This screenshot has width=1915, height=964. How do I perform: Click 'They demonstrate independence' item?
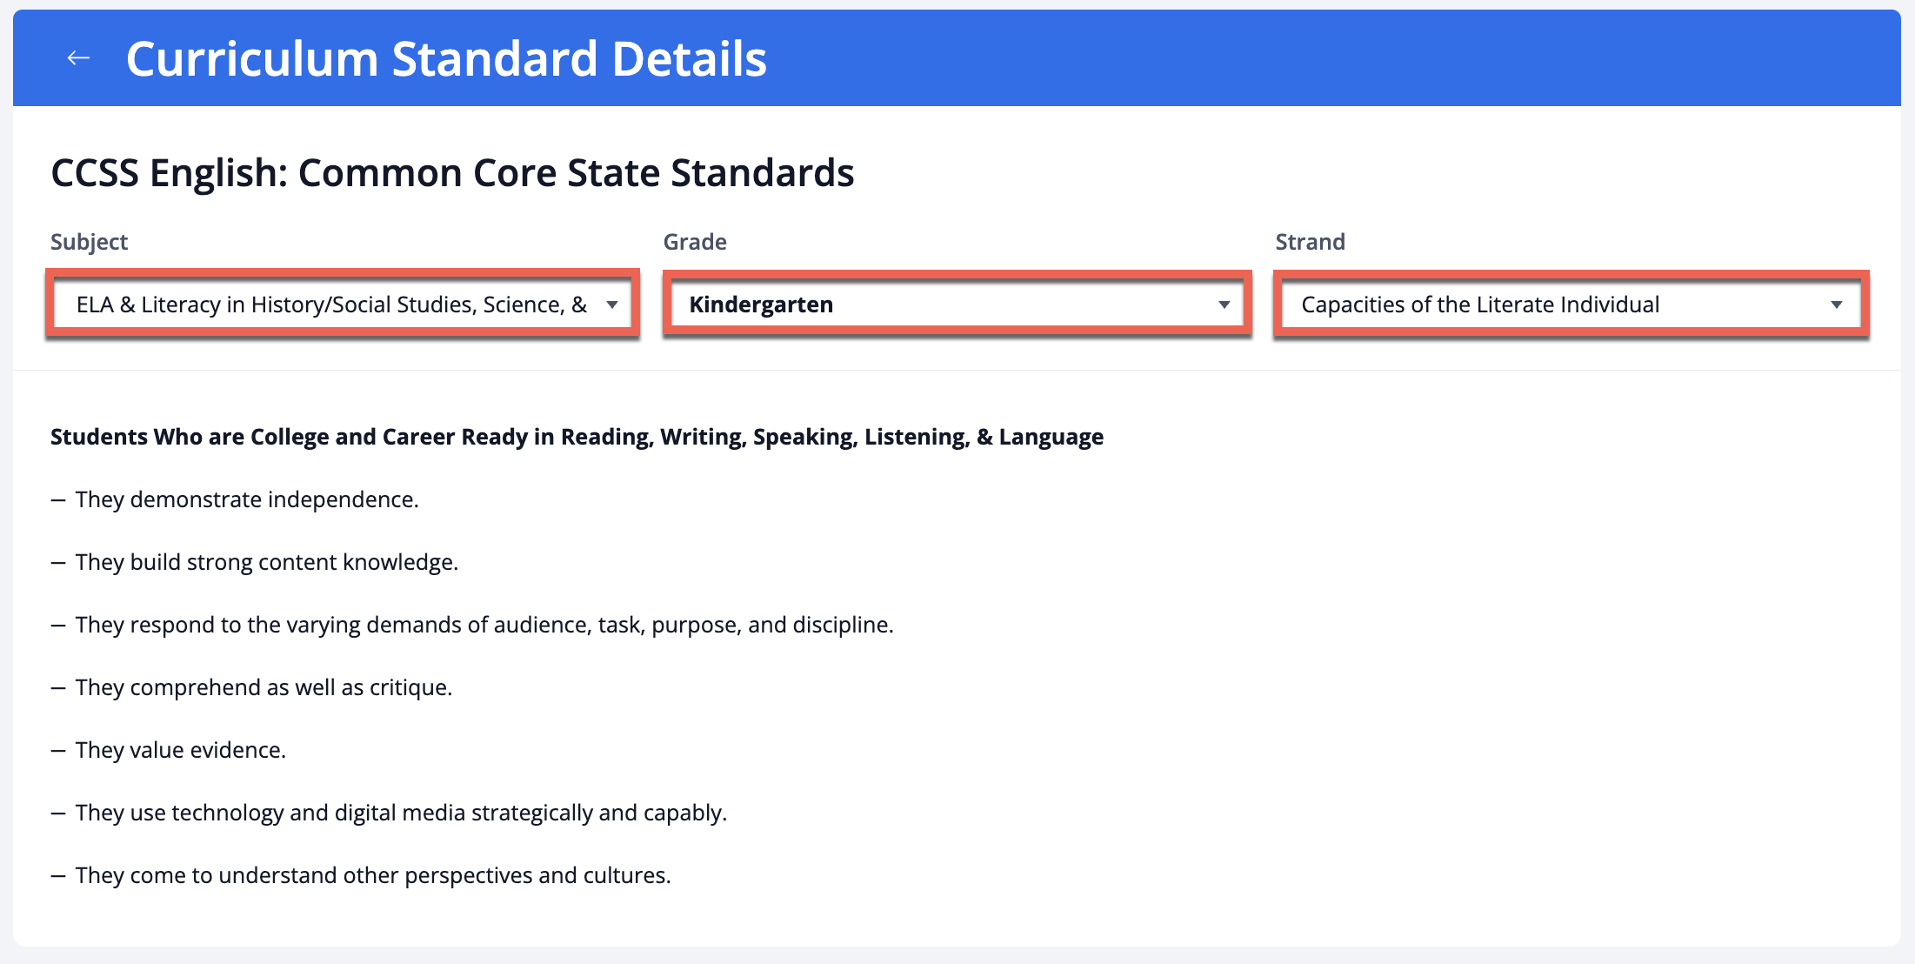(x=247, y=499)
